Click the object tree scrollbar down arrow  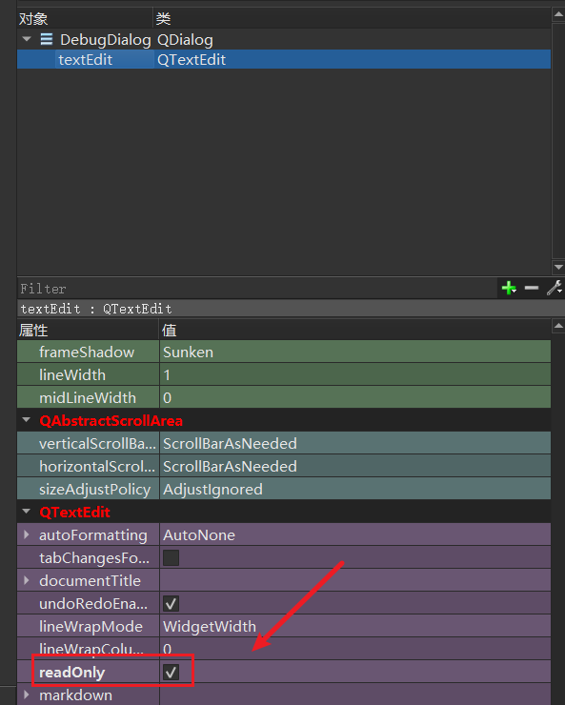click(x=558, y=267)
